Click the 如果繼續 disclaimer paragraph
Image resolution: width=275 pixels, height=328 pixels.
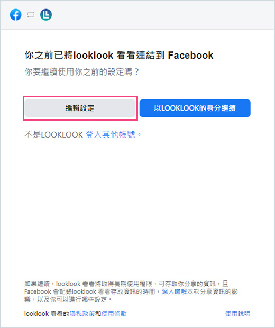tap(131, 291)
